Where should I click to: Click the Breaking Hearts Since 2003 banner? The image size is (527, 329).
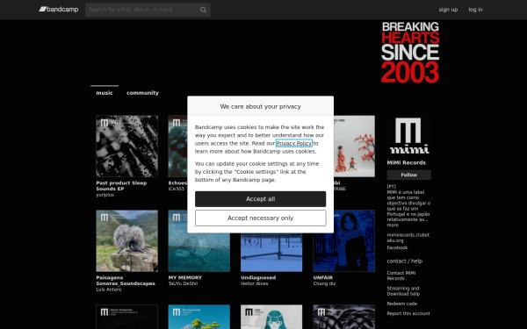click(410, 53)
